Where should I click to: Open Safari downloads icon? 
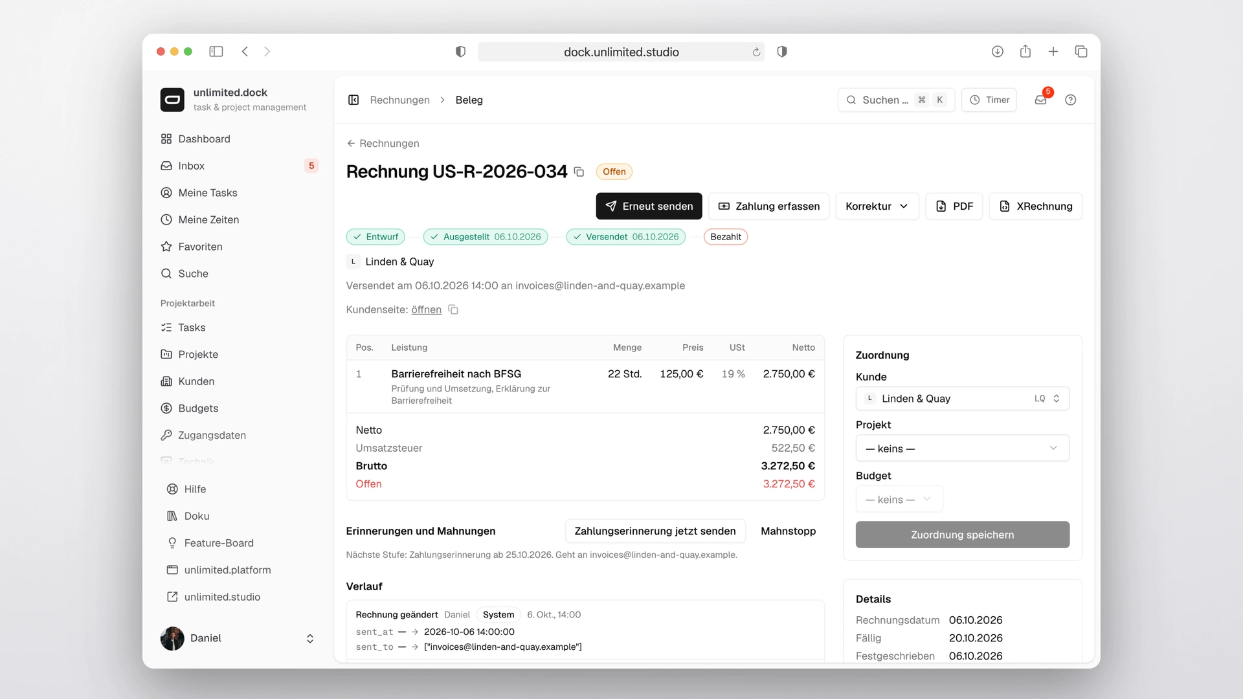(998, 51)
